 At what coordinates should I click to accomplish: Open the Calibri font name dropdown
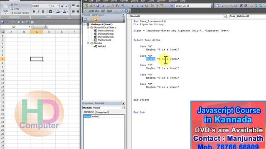(49, 6)
